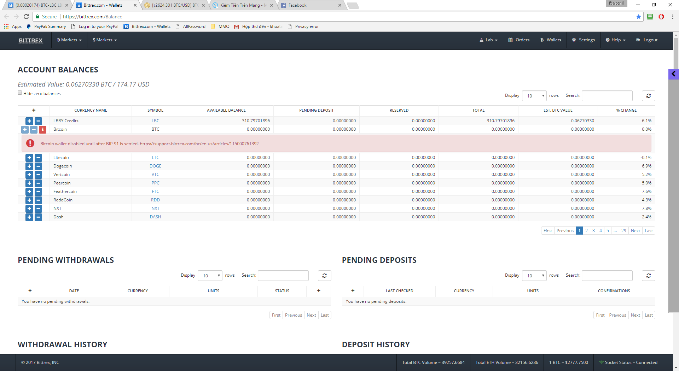Click the browser address bar URL
The height and width of the screenshot is (371, 679).
93,17
